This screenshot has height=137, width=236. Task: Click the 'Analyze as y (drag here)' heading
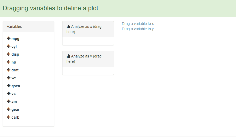tap(86, 59)
